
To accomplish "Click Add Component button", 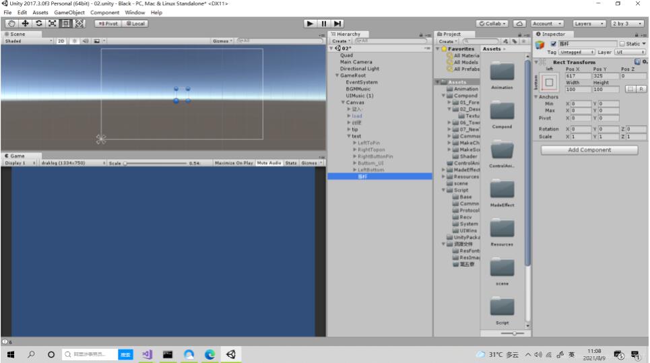I will tap(589, 150).
